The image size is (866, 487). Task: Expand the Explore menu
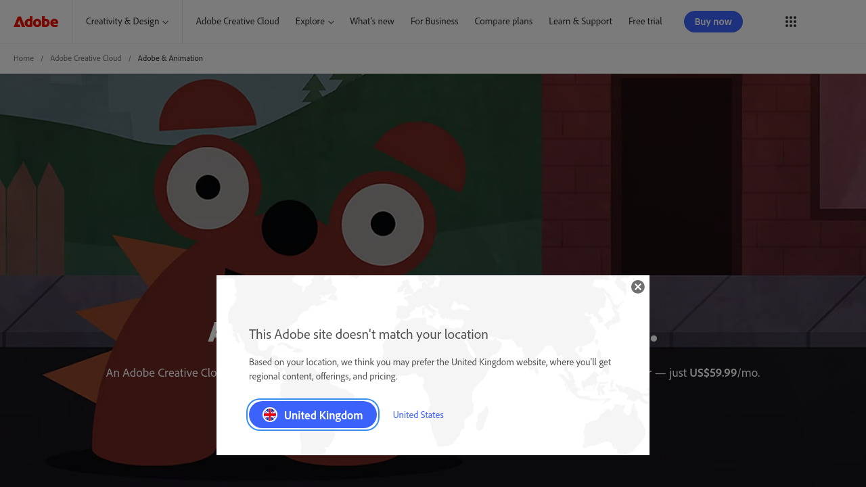315,22
